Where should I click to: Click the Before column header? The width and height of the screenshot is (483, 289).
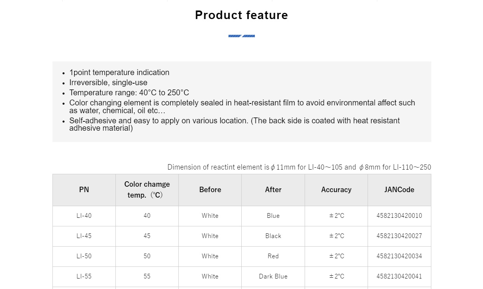pos(210,190)
